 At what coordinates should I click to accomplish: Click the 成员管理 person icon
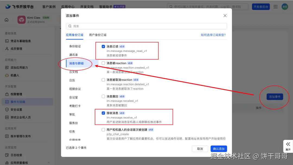7,49
